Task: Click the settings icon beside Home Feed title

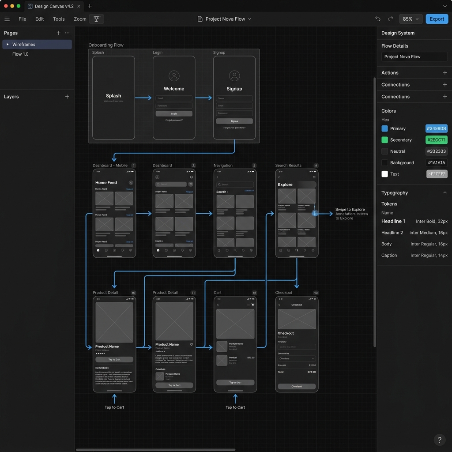Action: (x=131, y=182)
